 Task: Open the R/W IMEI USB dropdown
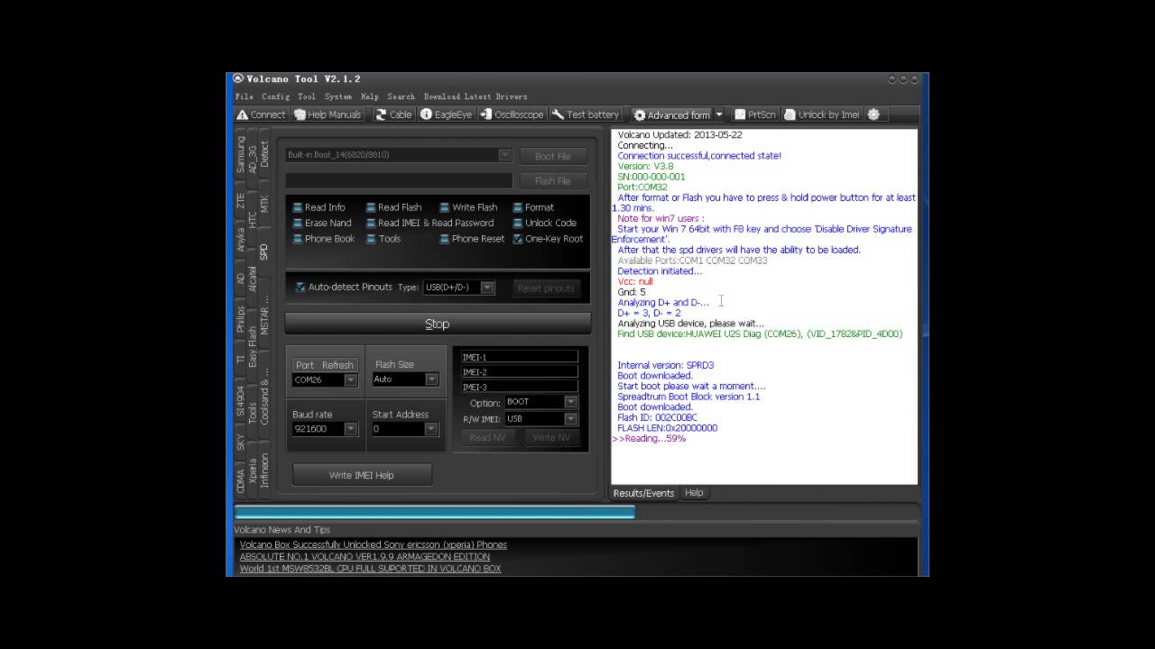570,419
